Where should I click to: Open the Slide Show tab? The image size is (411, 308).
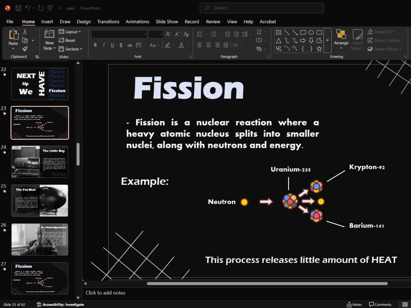[x=167, y=22]
